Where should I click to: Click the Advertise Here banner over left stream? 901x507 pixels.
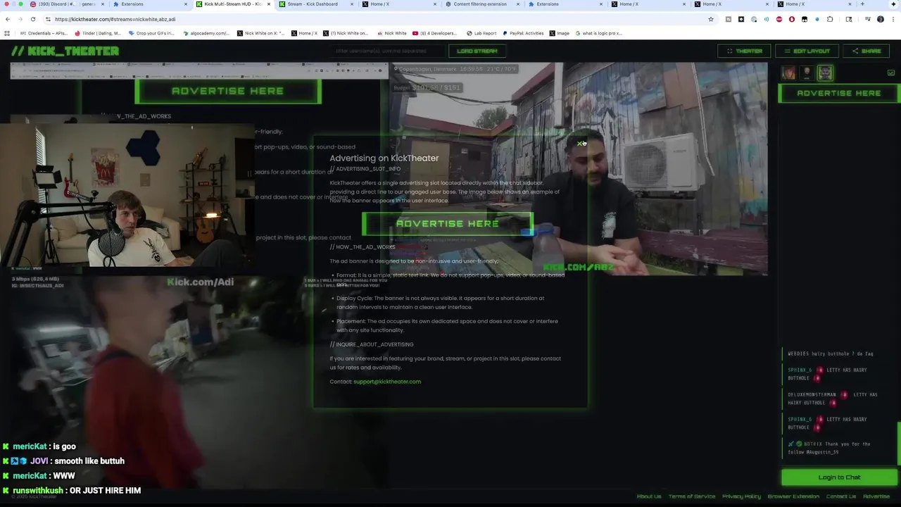click(227, 91)
